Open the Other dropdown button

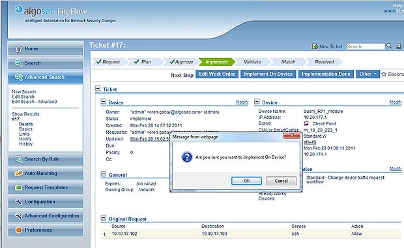point(368,74)
